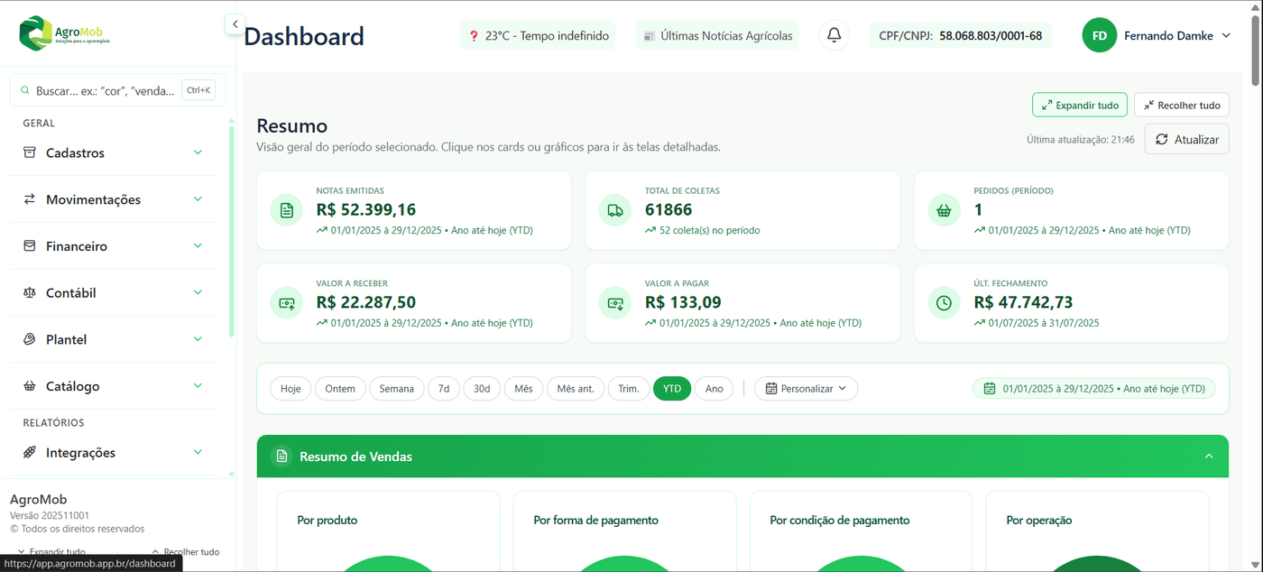
Task: Select the YTD period filter
Action: (672, 389)
